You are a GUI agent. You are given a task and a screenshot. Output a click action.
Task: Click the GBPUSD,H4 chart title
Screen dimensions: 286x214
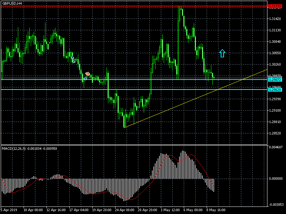(x=11, y=3)
